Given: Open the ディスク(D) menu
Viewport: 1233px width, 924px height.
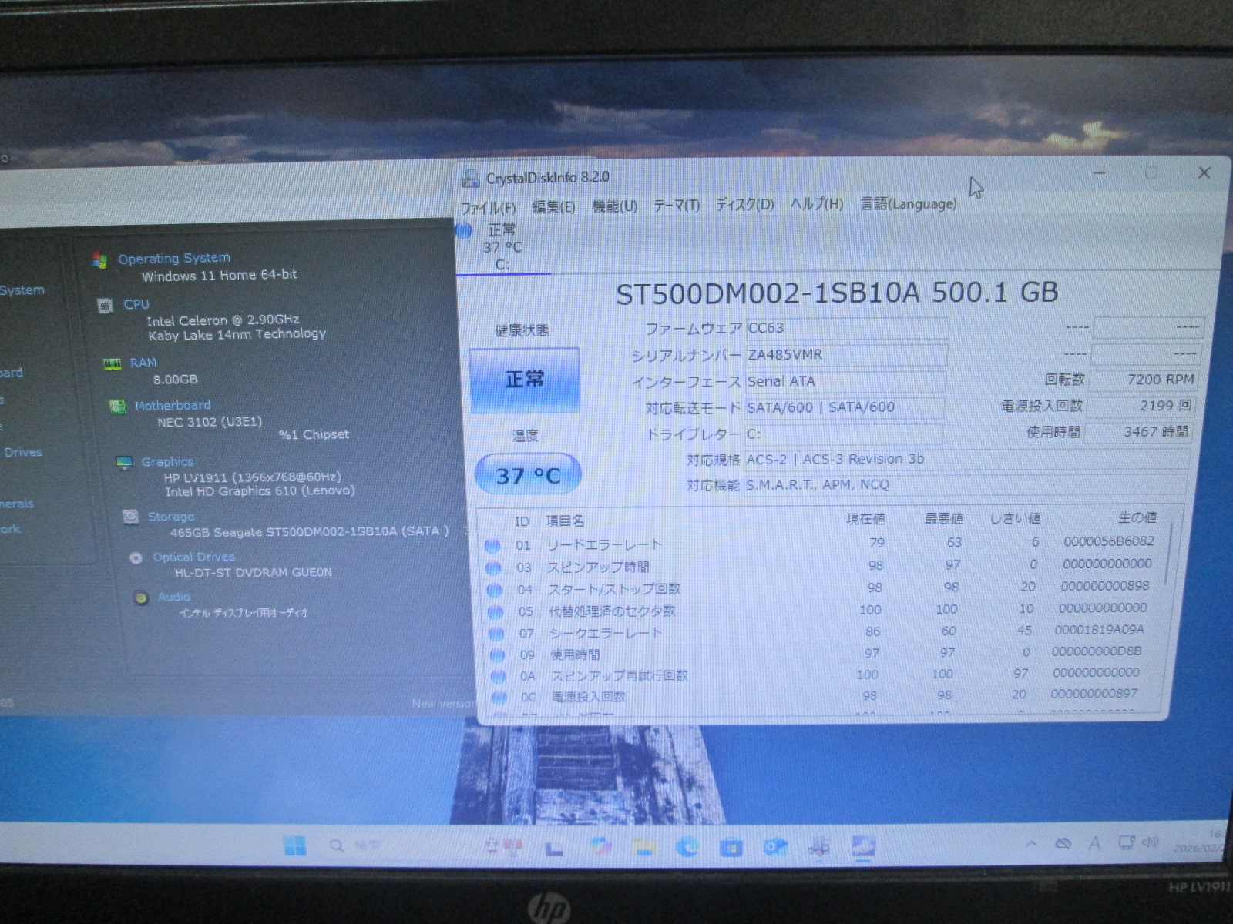Looking at the screenshot, I should click(744, 205).
